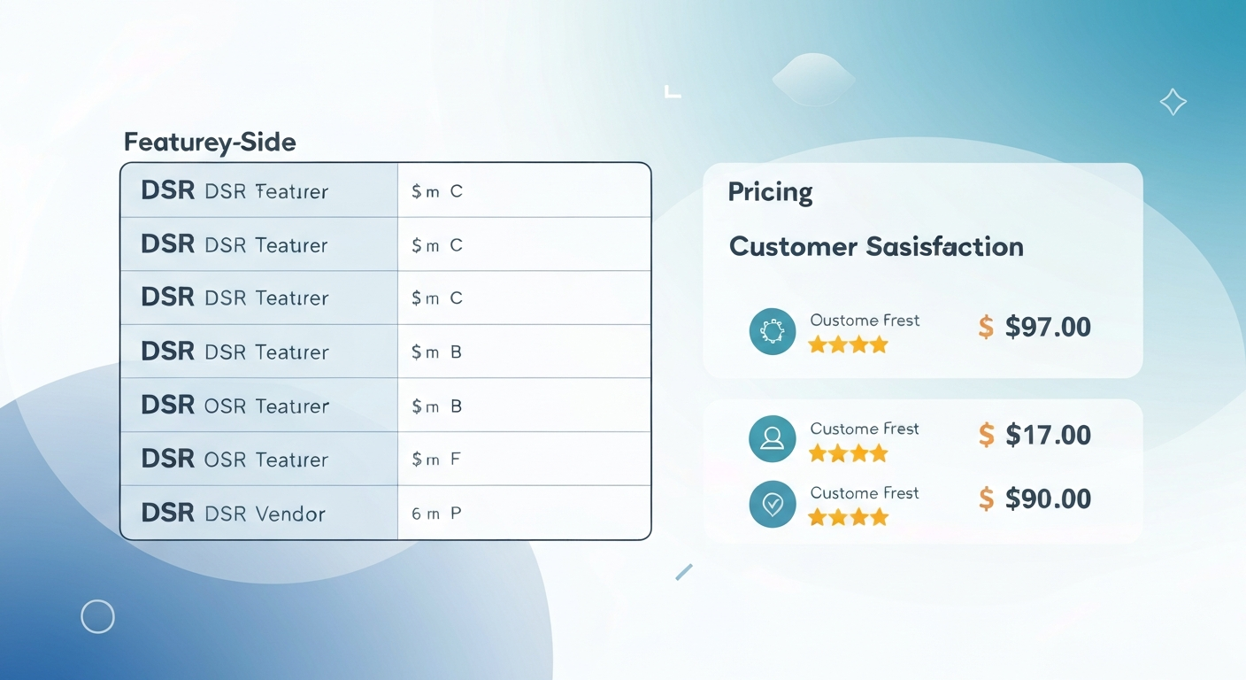Click the "Featurey-Side" table title

(x=210, y=142)
